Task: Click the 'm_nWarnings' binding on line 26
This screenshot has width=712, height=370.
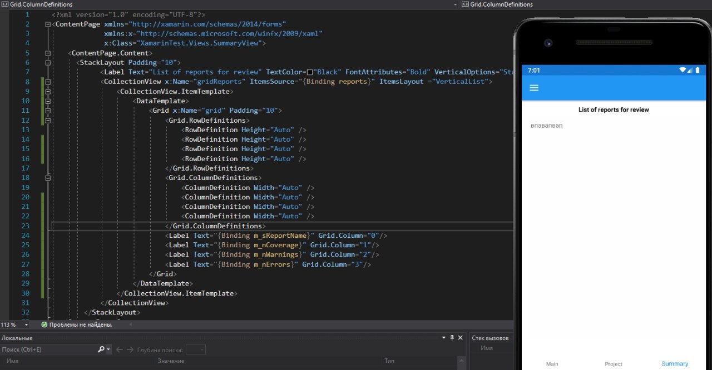Action: pos(276,254)
